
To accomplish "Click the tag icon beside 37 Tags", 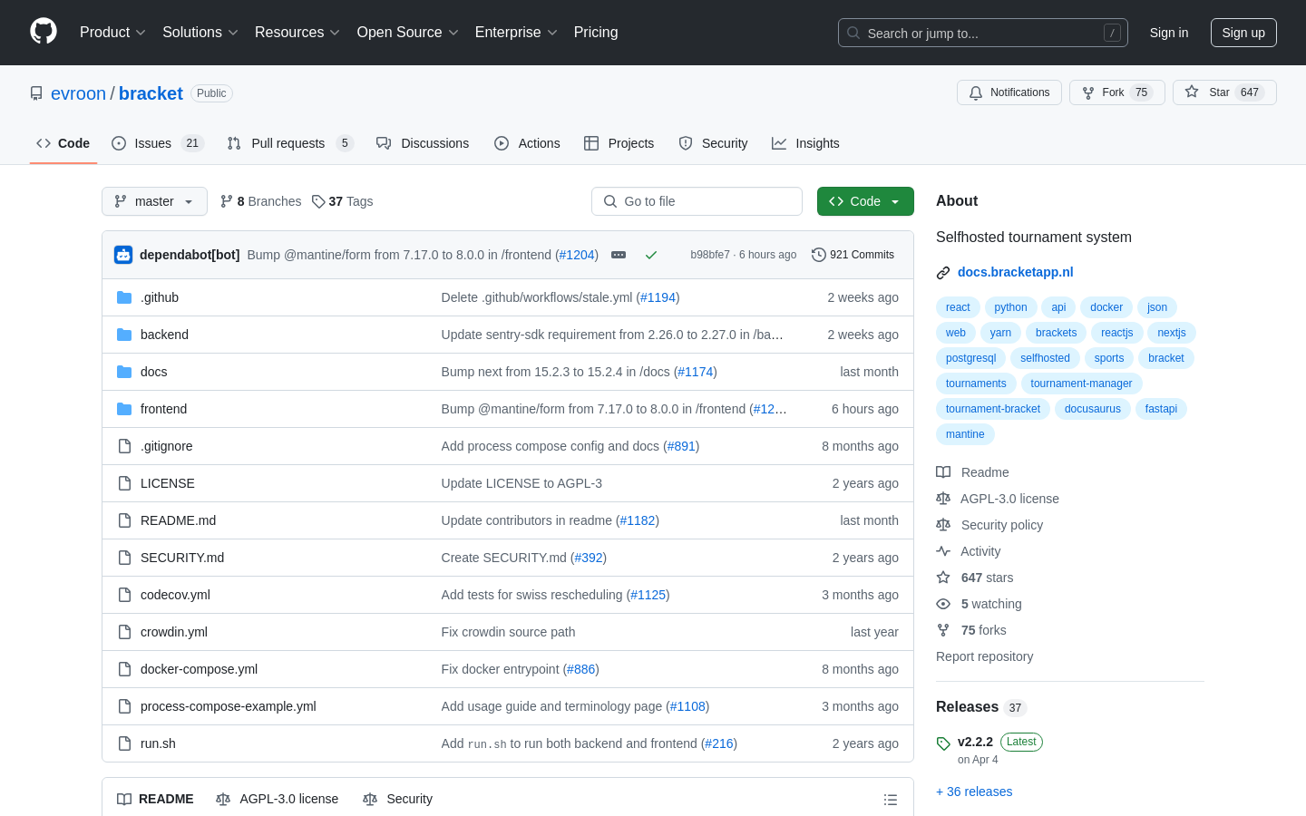I will pos(318,201).
